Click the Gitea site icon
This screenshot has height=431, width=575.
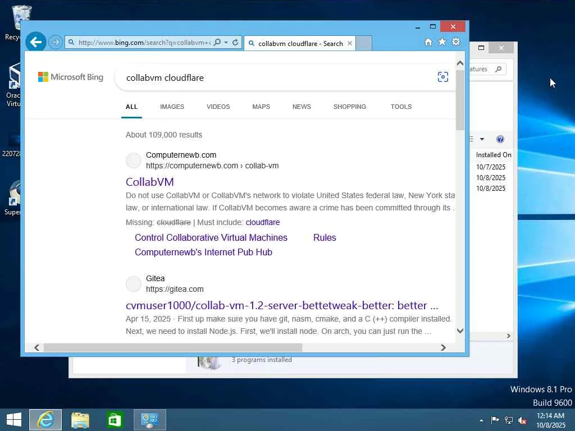134,284
